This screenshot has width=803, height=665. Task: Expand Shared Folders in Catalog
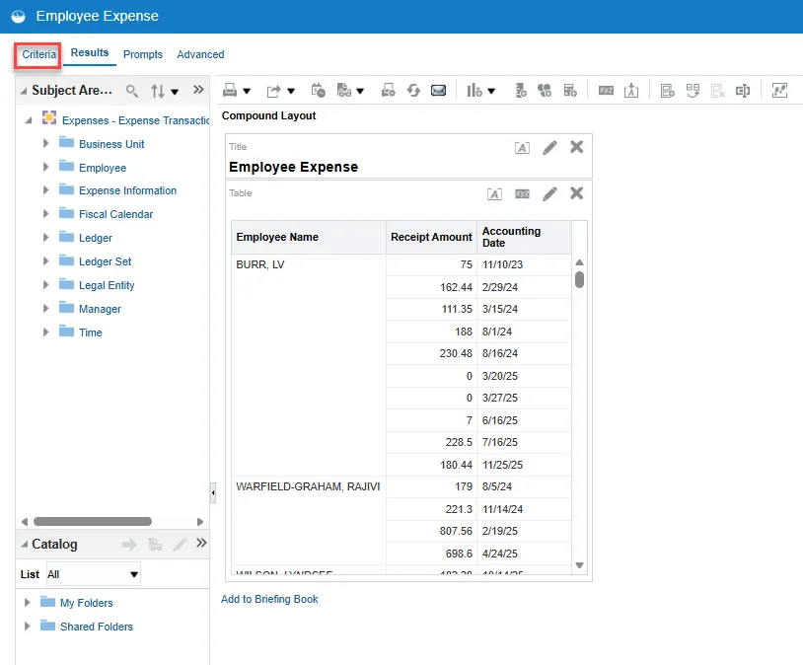point(28,627)
